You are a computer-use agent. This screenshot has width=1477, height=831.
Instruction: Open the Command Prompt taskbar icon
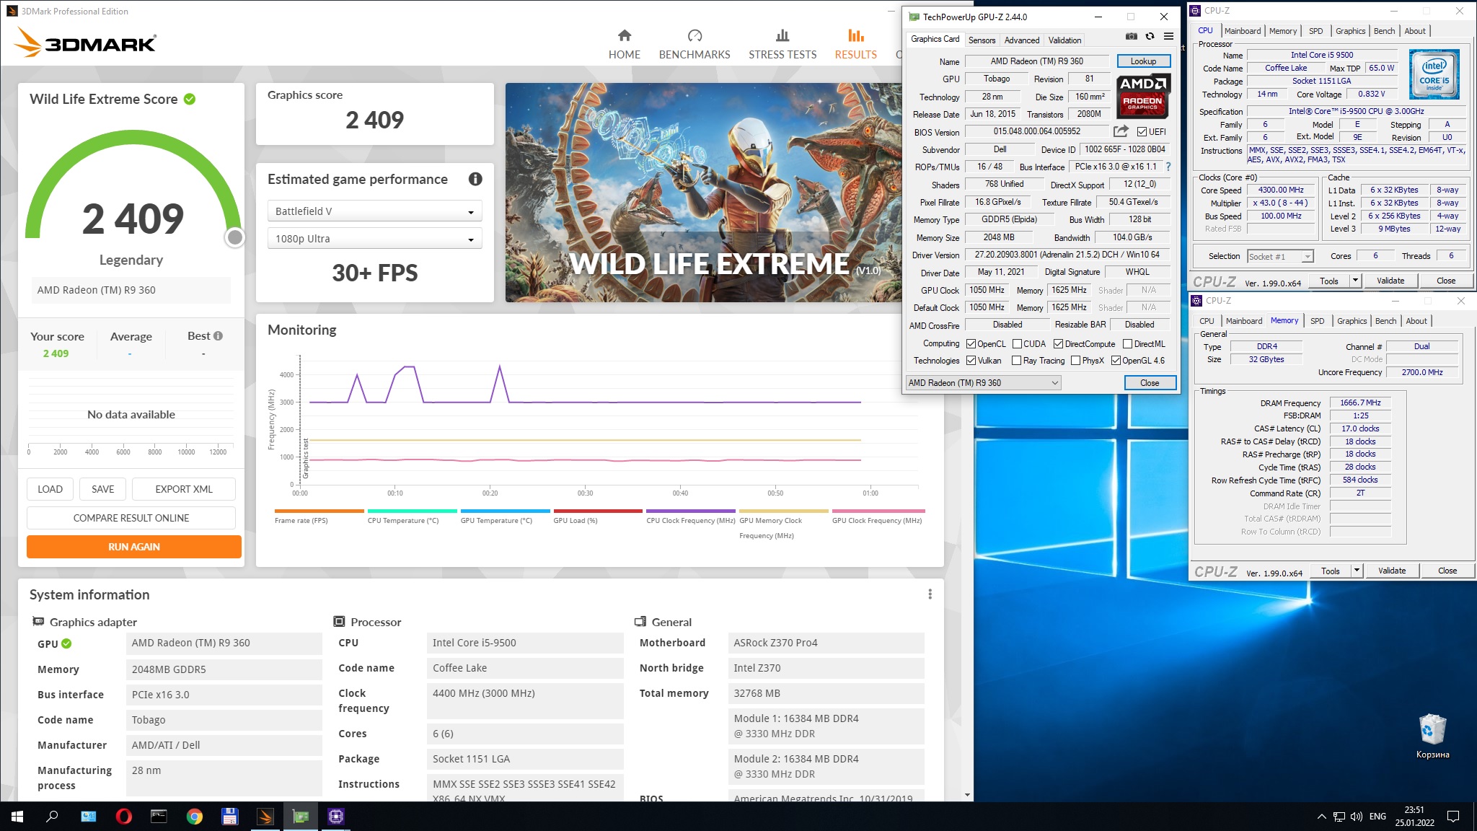(x=159, y=817)
